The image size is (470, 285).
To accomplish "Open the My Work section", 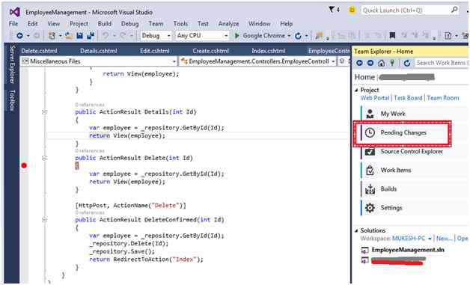I will point(393,114).
